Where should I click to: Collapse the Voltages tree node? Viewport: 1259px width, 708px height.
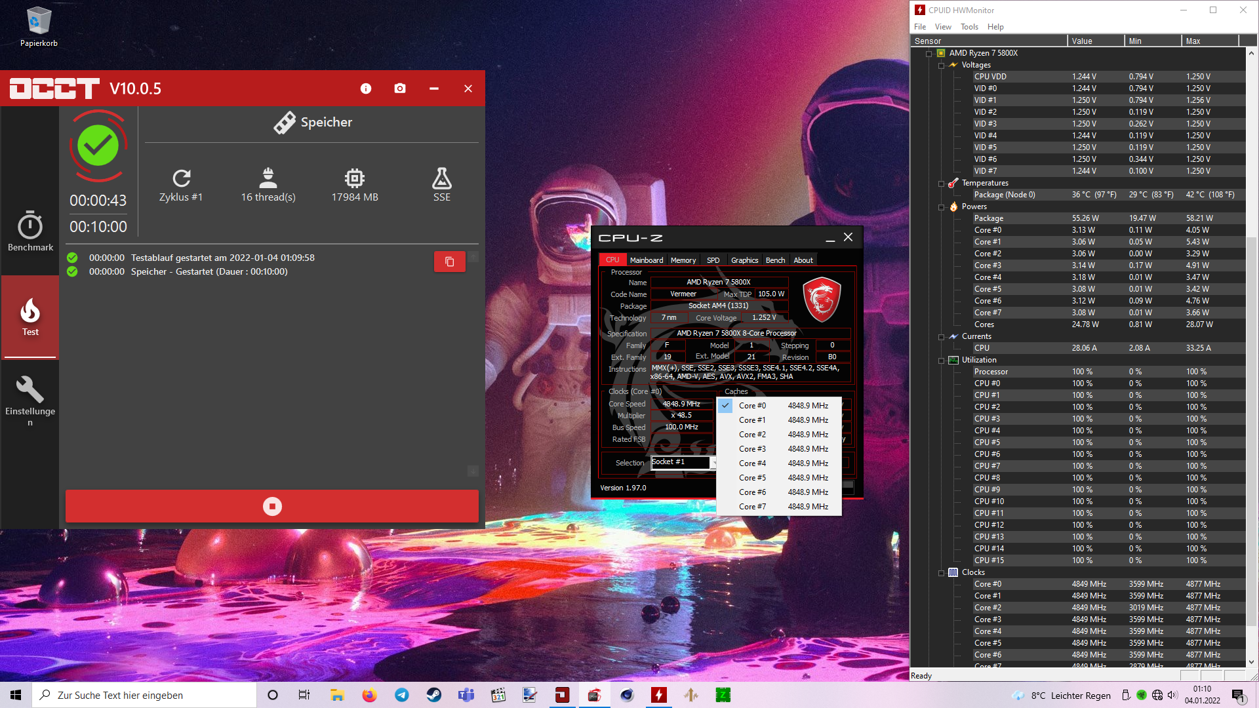click(942, 66)
